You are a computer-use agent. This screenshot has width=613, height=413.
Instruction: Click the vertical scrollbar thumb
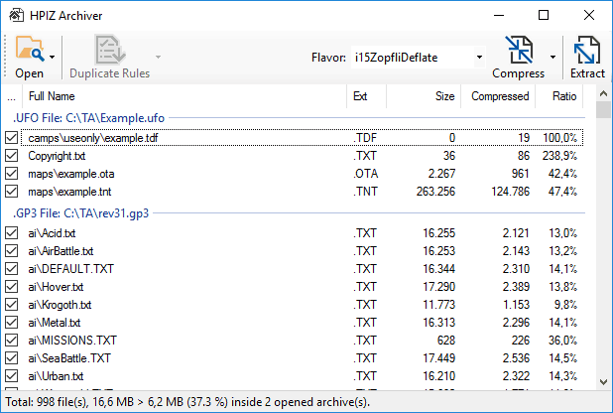tap(604, 110)
